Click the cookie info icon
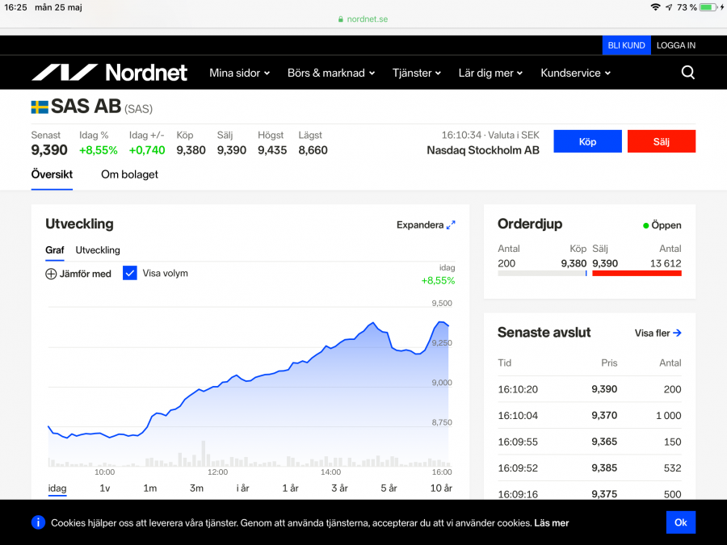The height and width of the screenshot is (545, 727). coord(38,522)
